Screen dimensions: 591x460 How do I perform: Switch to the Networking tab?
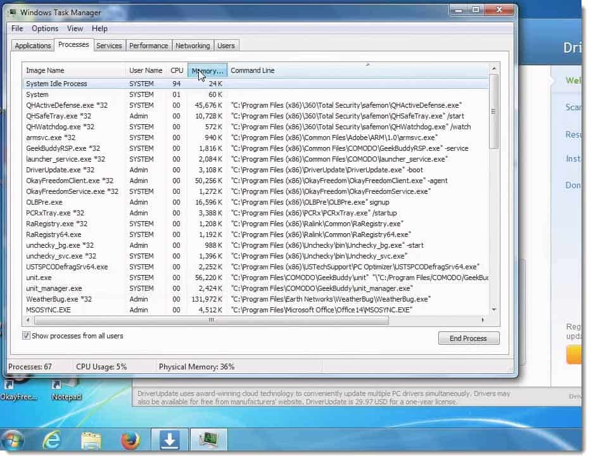tap(193, 46)
